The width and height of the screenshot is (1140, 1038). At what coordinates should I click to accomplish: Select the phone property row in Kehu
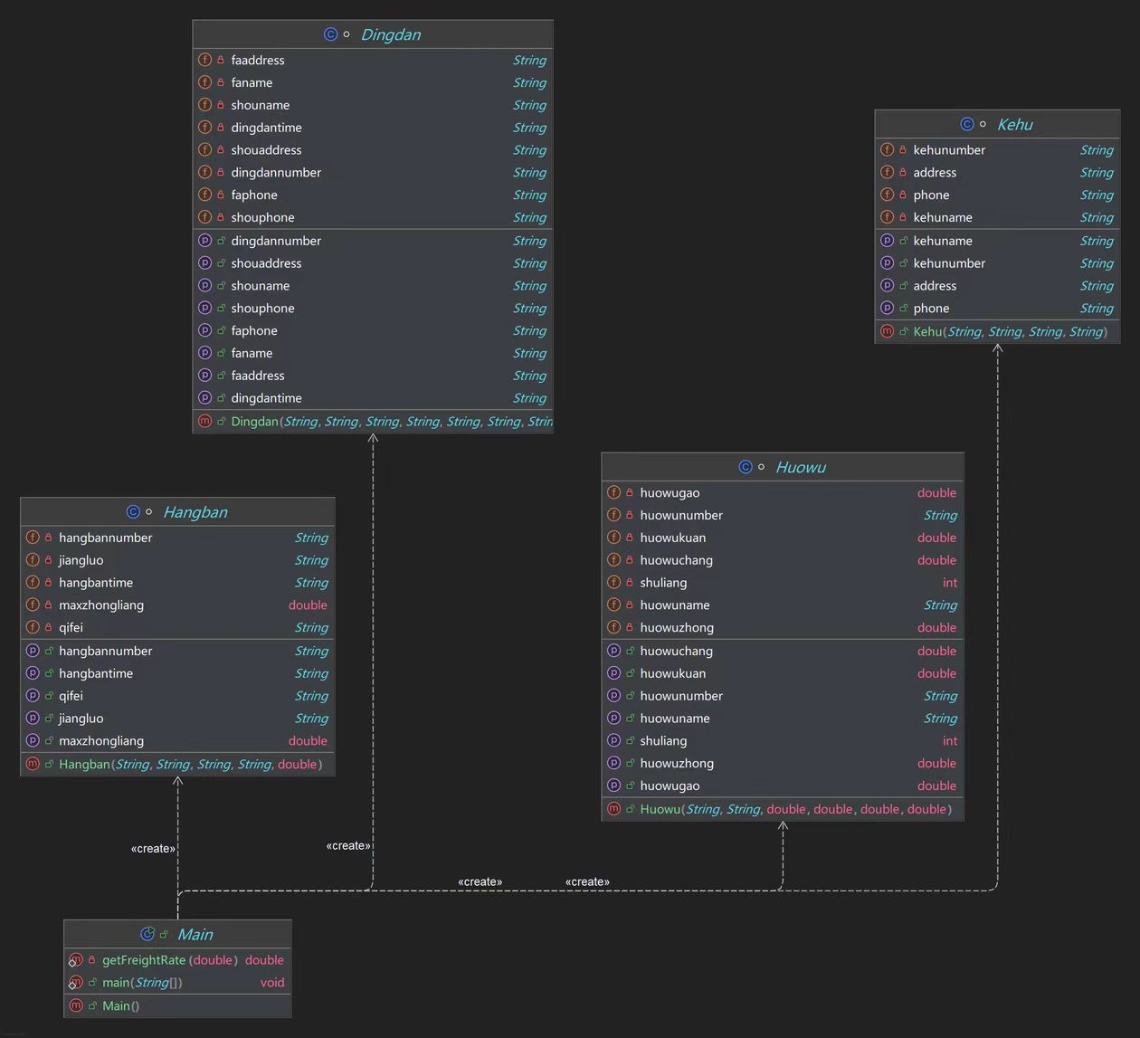[x=997, y=309]
